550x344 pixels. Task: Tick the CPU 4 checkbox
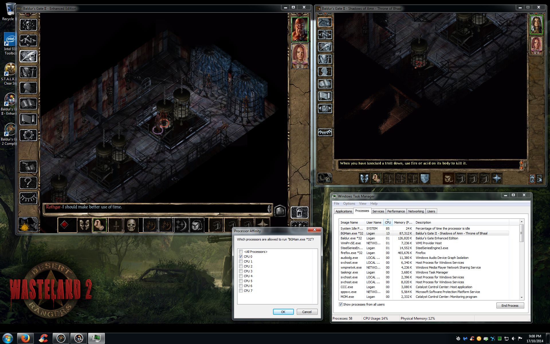pyautogui.click(x=241, y=276)
